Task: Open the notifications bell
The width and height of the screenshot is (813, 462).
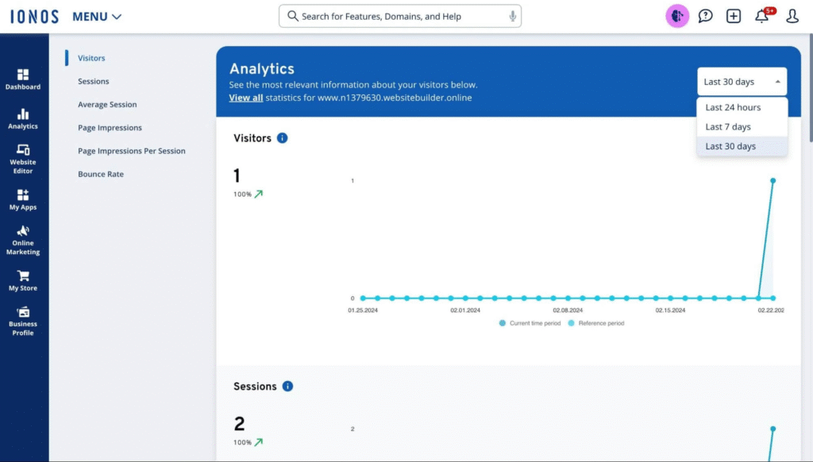Action: (x=761, y=16)
